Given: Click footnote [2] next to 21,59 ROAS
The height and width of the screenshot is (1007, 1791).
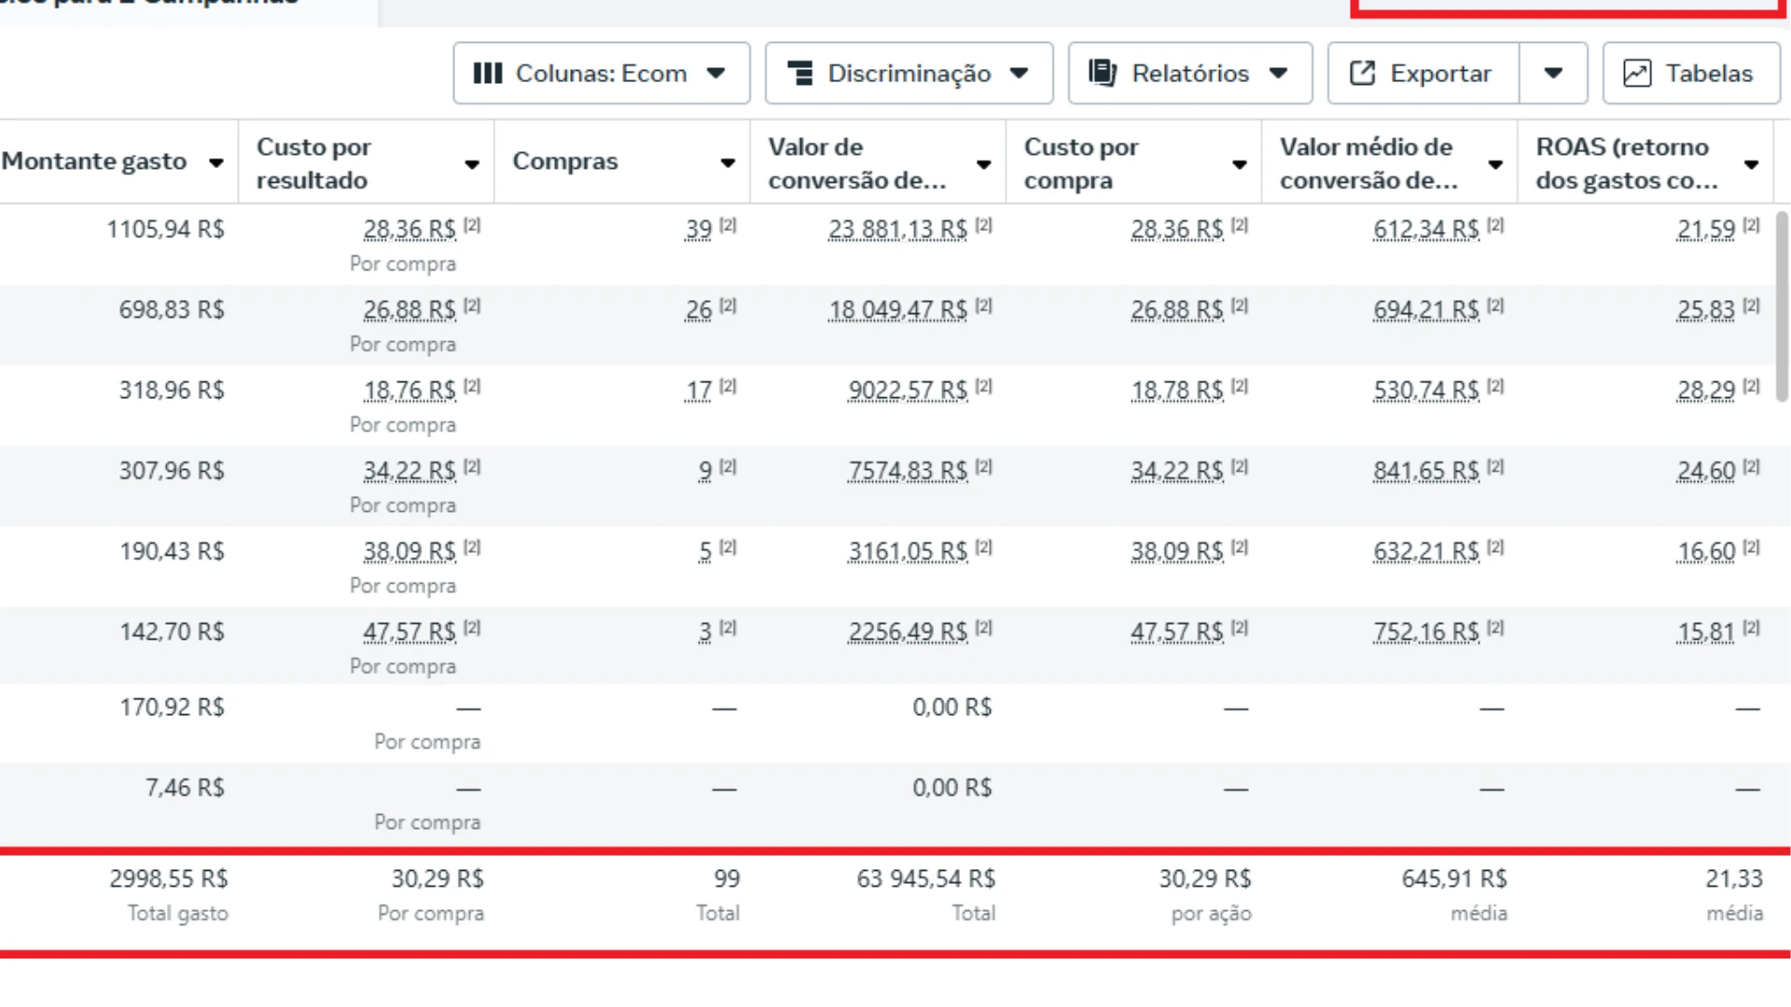Looking at the screenshot, I should pos(1752,225).
